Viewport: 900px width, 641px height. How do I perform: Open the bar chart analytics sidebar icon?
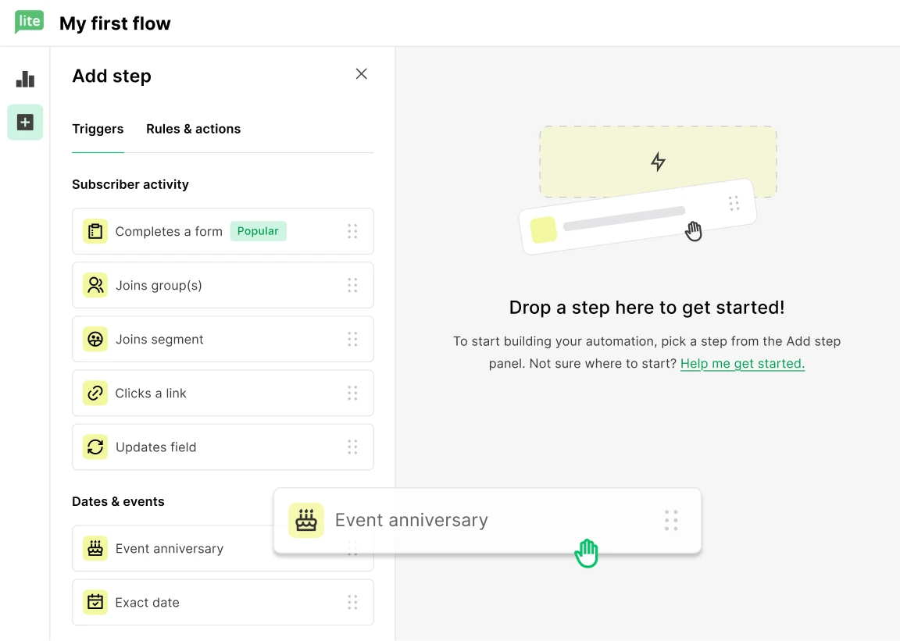pos(25,79)
